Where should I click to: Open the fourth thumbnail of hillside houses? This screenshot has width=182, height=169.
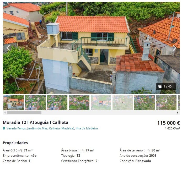coord(79,103)
